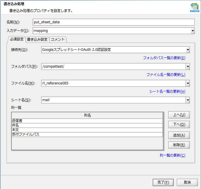Select the 必須設定 tab
This screenshot has width=201, height=189.
[x=17, y=39]
